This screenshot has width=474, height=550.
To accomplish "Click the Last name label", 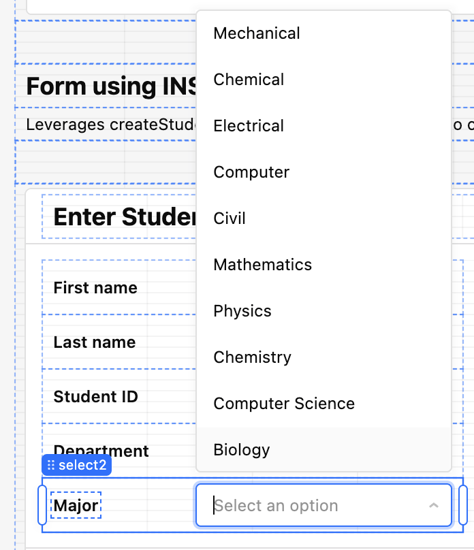I will (x=95, y=342).
